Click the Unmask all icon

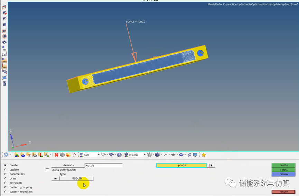(x=4, y=25)
